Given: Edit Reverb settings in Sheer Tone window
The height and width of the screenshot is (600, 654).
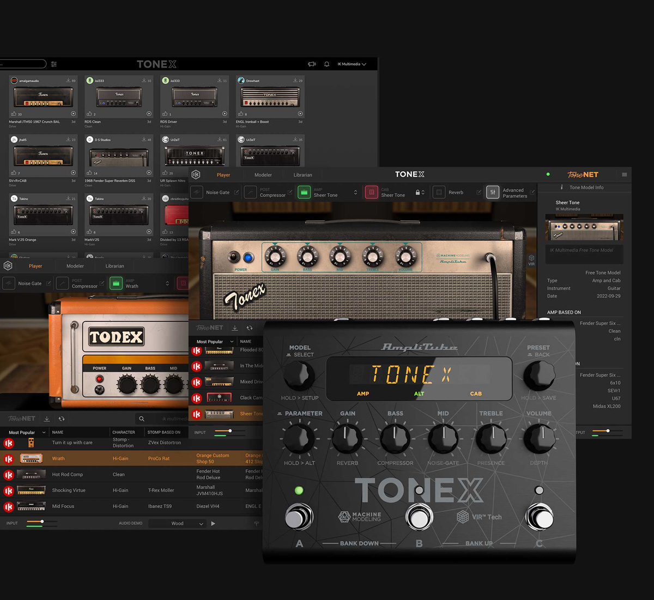Looking at the screenshot, I should (x=479, y=192).
